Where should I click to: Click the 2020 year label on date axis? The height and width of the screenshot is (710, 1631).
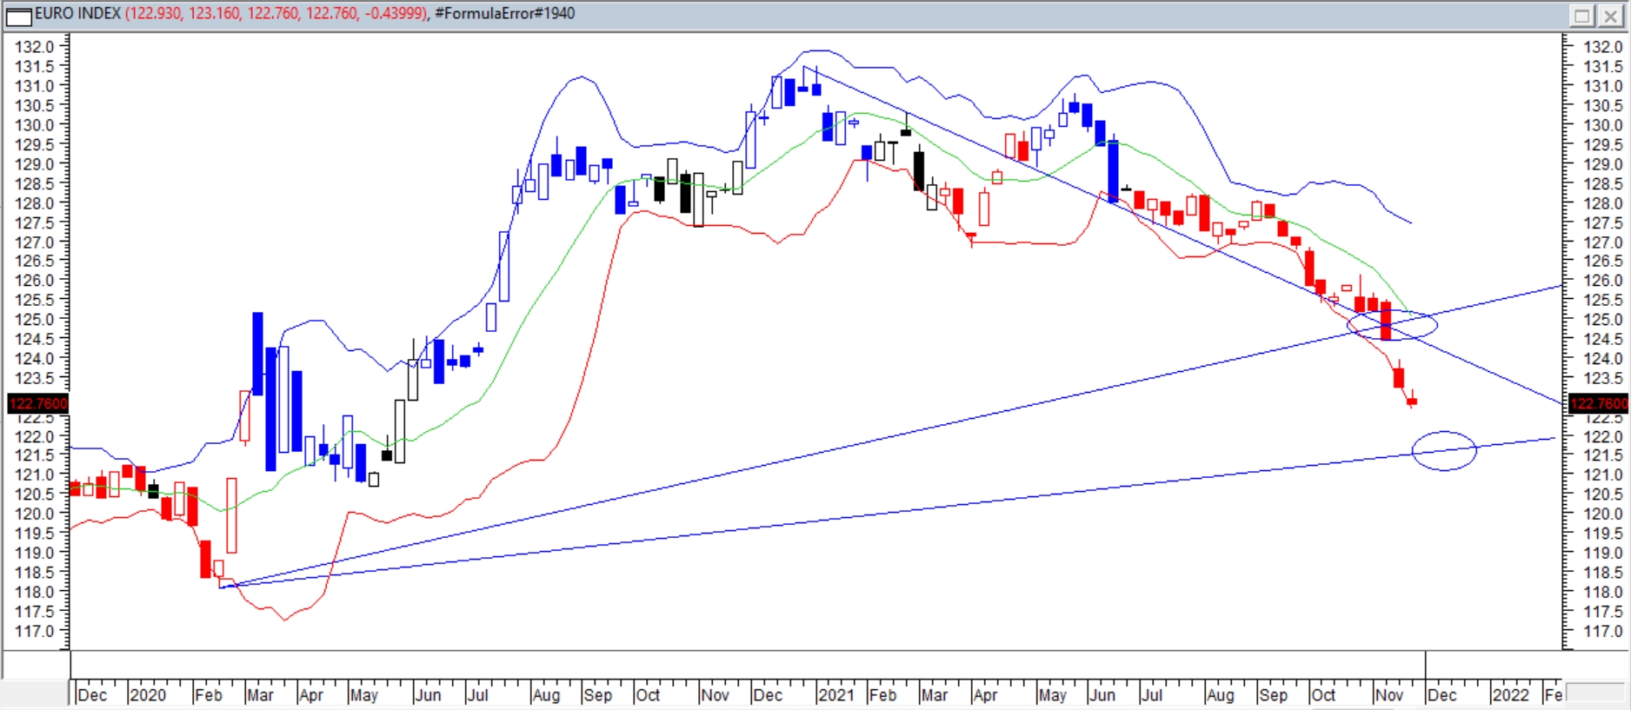pyautogui.click(x=147, y=695)
